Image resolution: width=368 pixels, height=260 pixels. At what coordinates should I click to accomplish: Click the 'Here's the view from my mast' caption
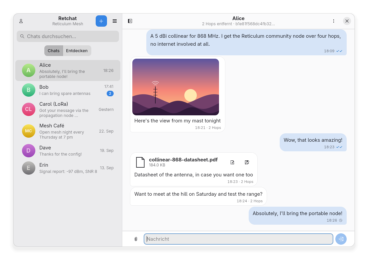point(177,121)
